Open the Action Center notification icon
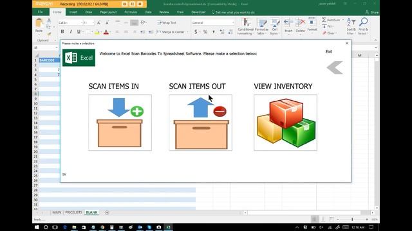The image size is (412, 231). pyautogui.click(x=371, y=227)
